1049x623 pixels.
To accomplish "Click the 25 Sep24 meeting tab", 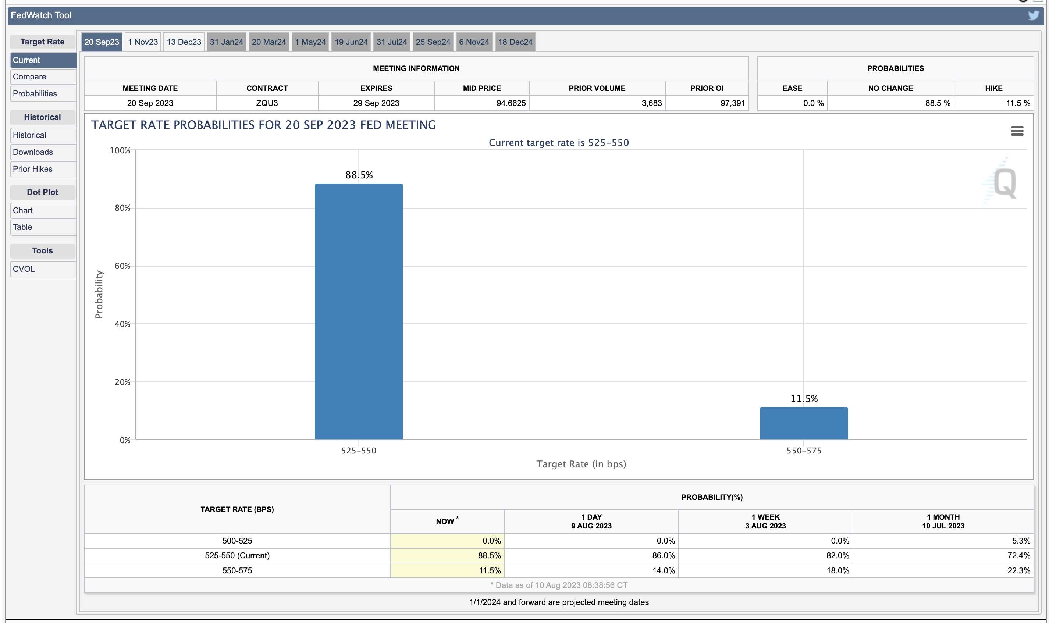I will [433, 42].
